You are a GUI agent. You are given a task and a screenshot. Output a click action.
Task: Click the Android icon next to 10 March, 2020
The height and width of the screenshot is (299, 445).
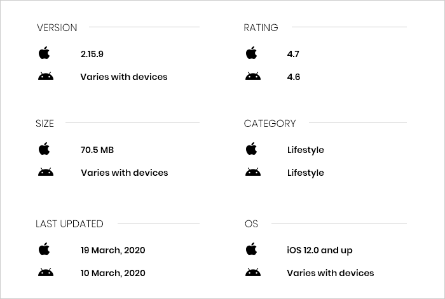tap(46, 272)
